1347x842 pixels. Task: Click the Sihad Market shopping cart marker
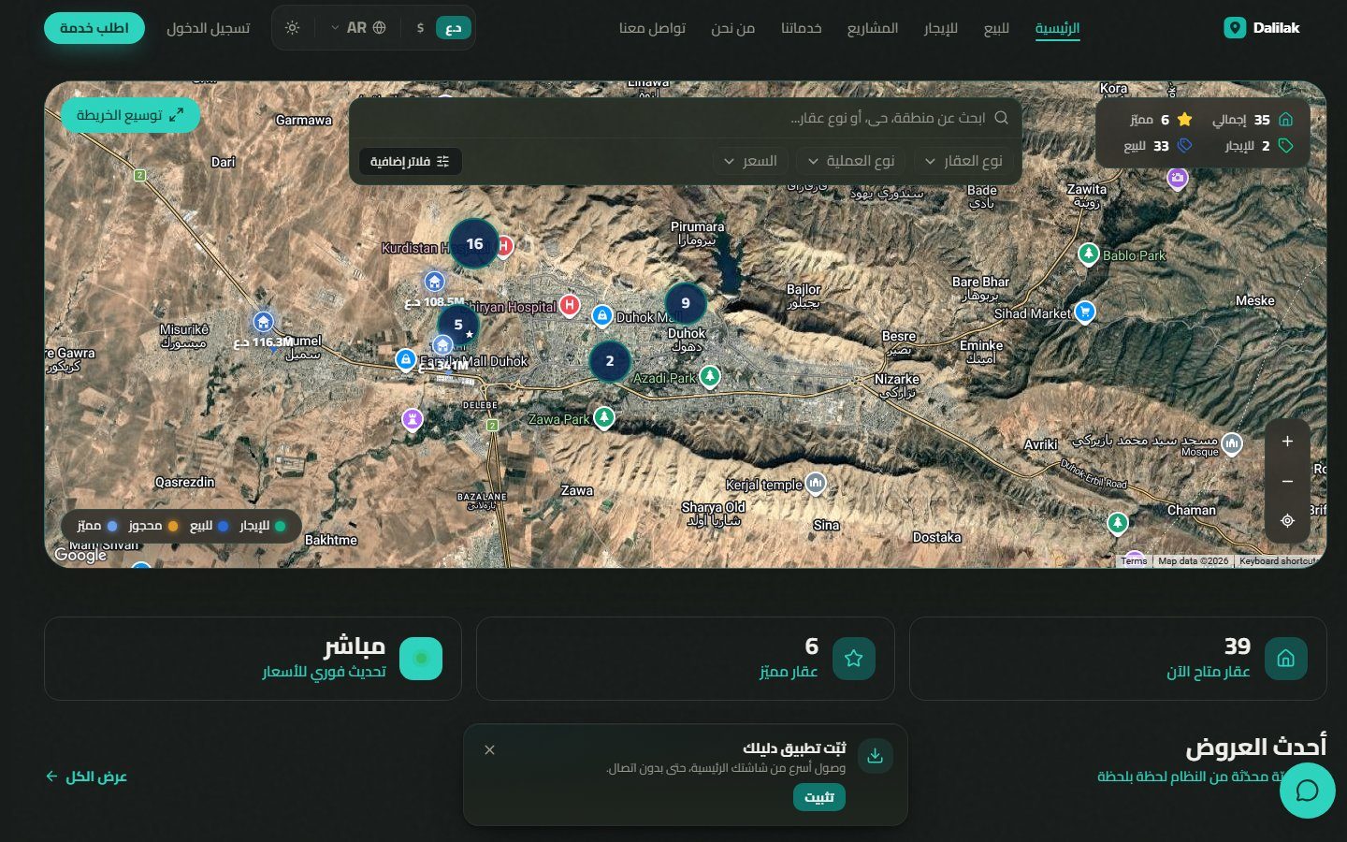[x=1085, y=312]
